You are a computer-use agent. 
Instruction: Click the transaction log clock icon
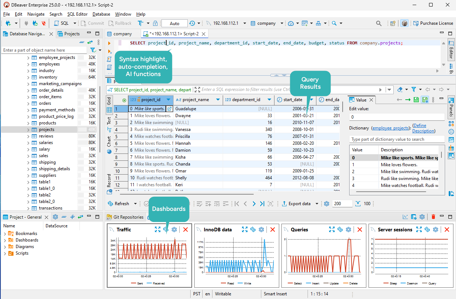(192, 23)
